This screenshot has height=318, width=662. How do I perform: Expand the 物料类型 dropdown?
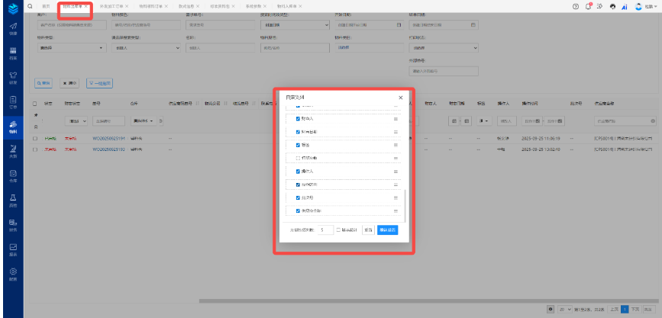[x=70, y=47]
